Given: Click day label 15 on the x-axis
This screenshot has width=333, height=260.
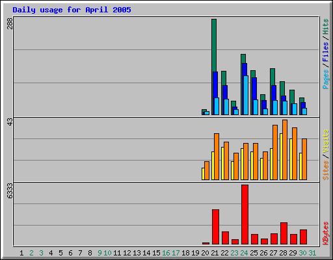Looking at the screenshot, I should 156,253.
